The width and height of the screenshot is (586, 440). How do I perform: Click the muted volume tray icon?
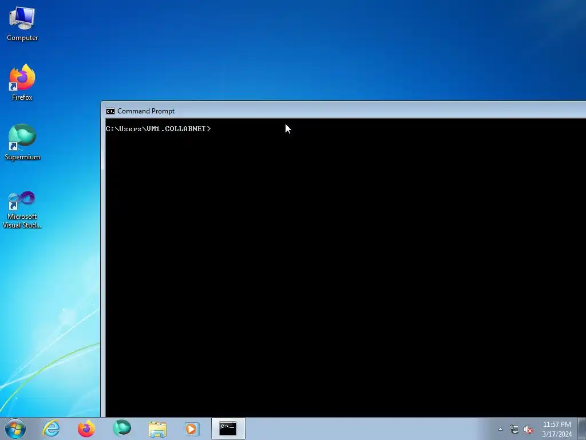pos(528,429)
